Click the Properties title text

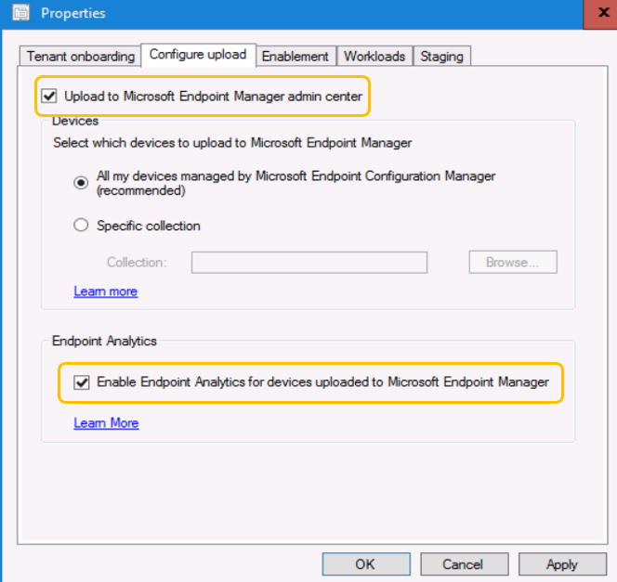pyautogui.click(x=73, y=13)
